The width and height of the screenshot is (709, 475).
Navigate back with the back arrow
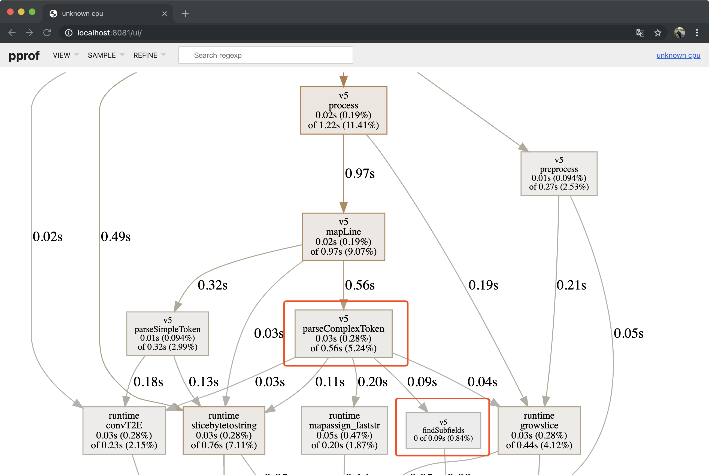click(12, 32)
